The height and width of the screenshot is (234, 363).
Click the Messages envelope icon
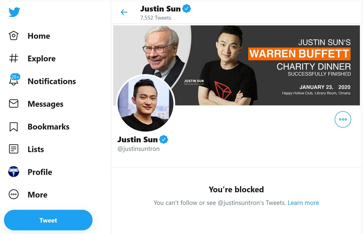14,104
